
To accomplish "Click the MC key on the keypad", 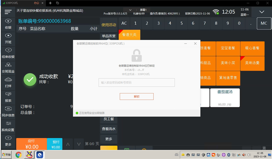I will click(264, 23).
